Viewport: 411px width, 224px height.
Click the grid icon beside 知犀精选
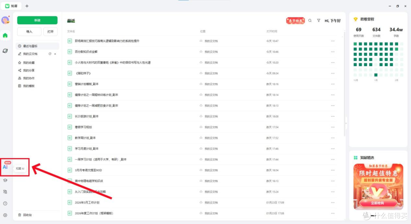356,158
